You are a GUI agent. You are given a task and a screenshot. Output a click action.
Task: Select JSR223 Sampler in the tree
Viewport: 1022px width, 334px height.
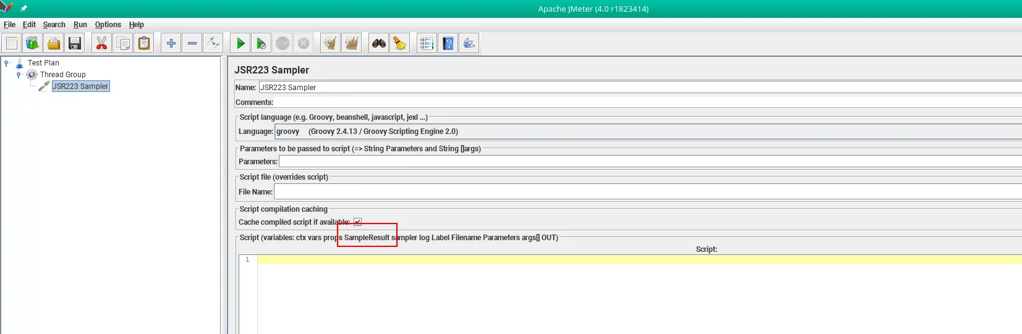coord(80,86)
